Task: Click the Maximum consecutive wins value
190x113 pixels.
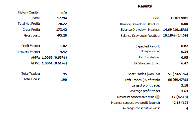Action: pos(180,97)
